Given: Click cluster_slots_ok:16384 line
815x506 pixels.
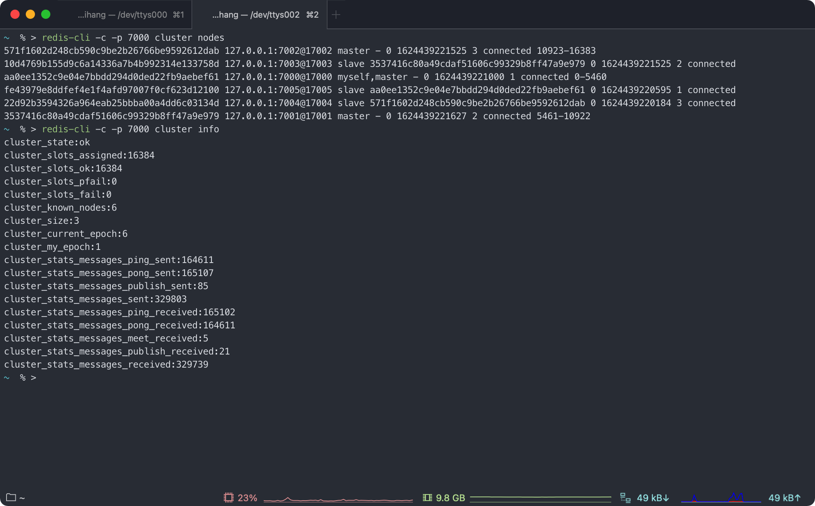Looking at the screenshot, I should [x=63, y=168].
